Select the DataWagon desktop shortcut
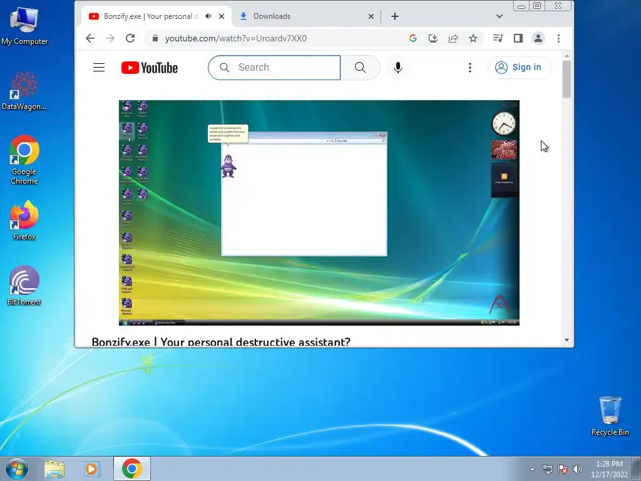Screen dimensions: 641x481 [x=24, y=91]
